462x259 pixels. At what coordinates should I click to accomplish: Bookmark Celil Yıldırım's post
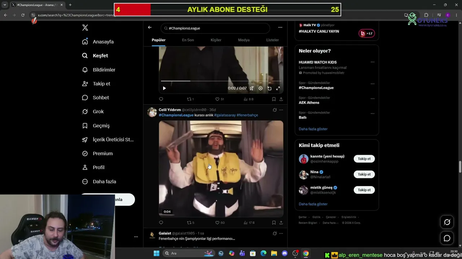[274, 223]
